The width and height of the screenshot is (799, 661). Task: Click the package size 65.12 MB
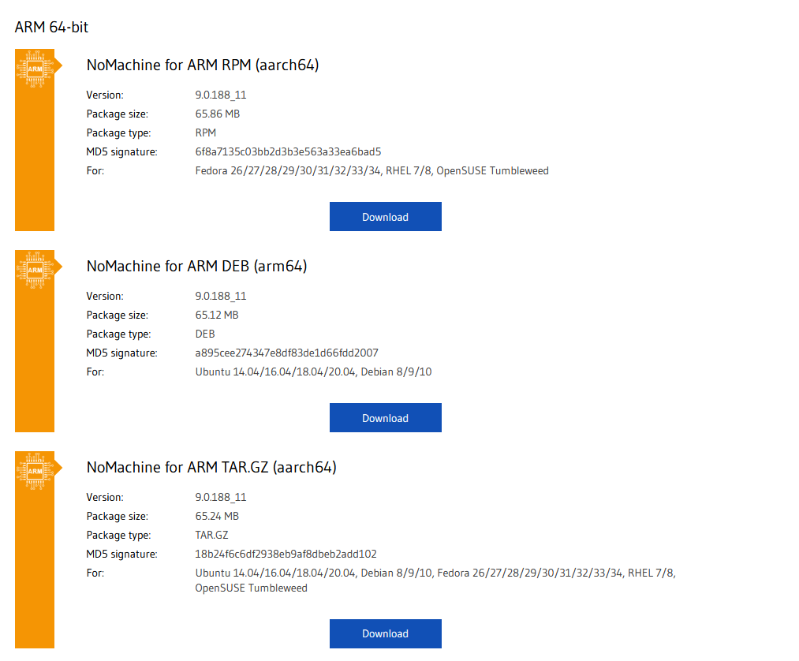pyautogui.click(x=217, y=316)
